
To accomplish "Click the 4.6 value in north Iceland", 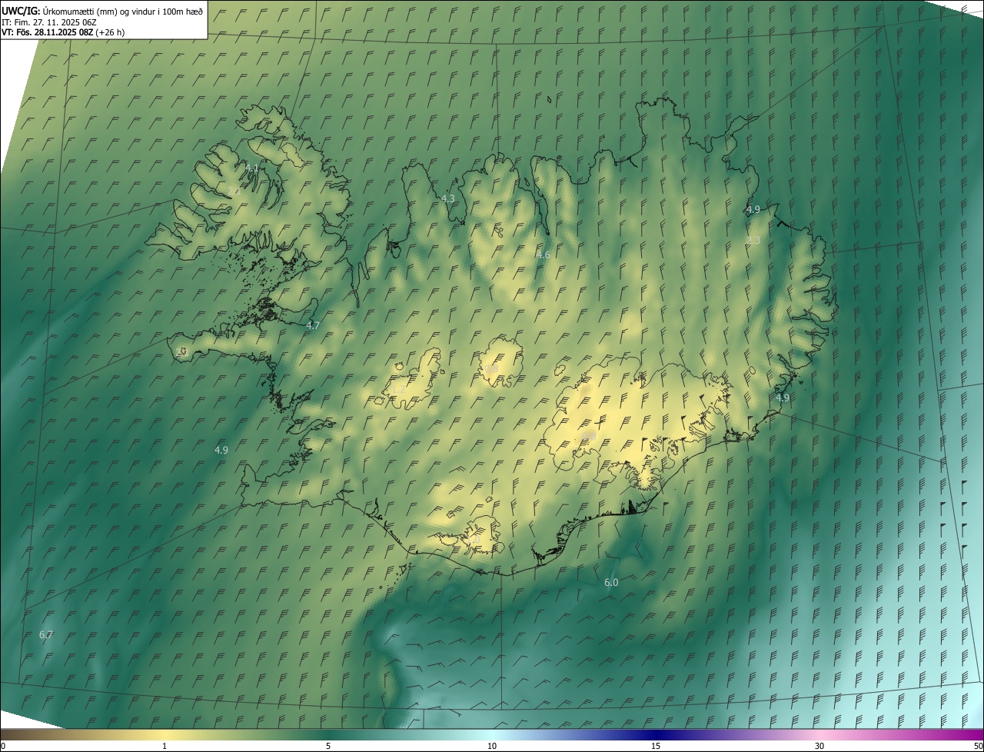I will pyautogui.click(x=544, y=255).
